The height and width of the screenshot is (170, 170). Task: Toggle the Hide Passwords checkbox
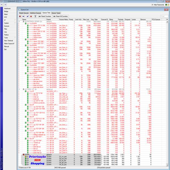[x=152, y=5]
